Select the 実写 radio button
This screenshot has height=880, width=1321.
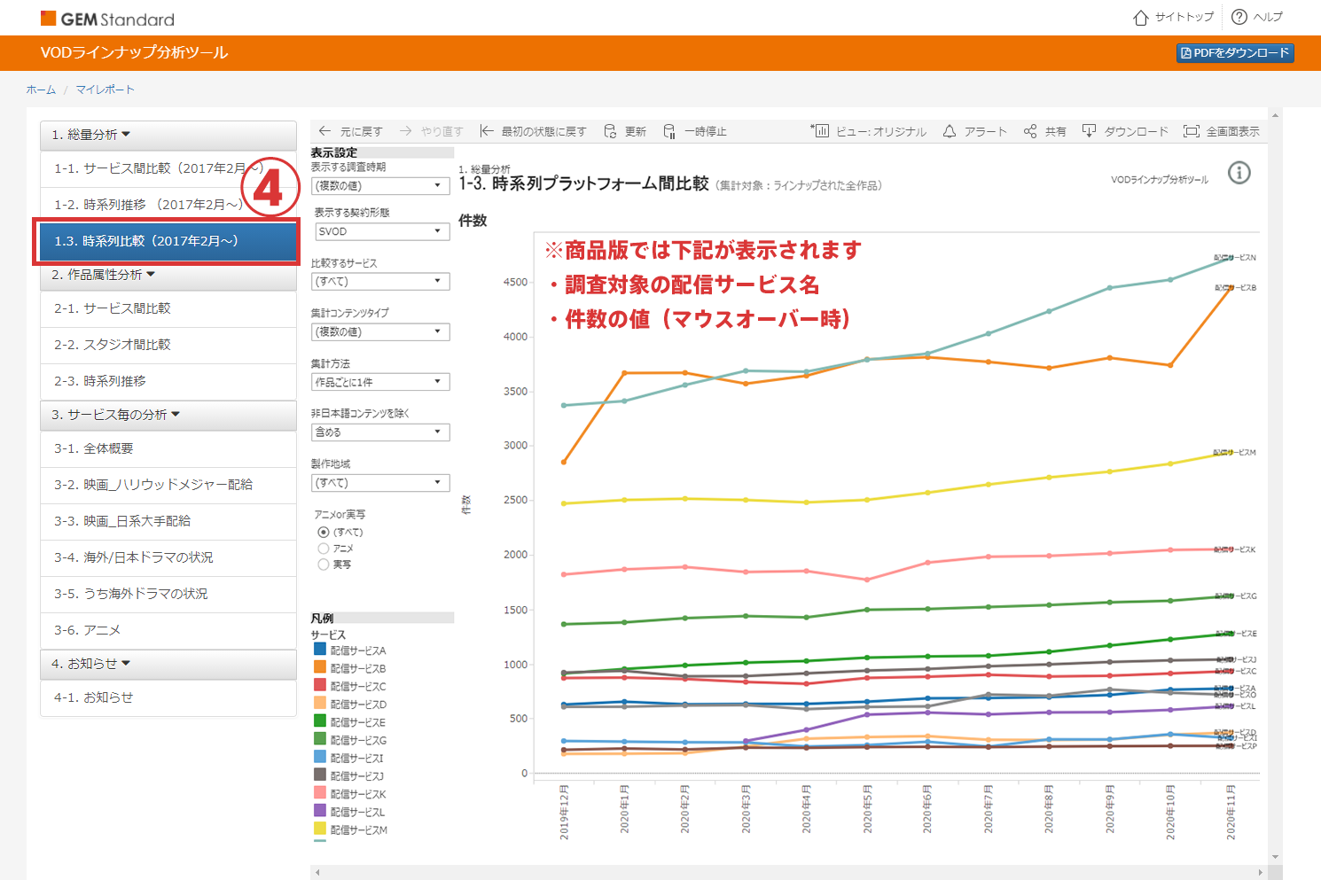coord(324,565)
